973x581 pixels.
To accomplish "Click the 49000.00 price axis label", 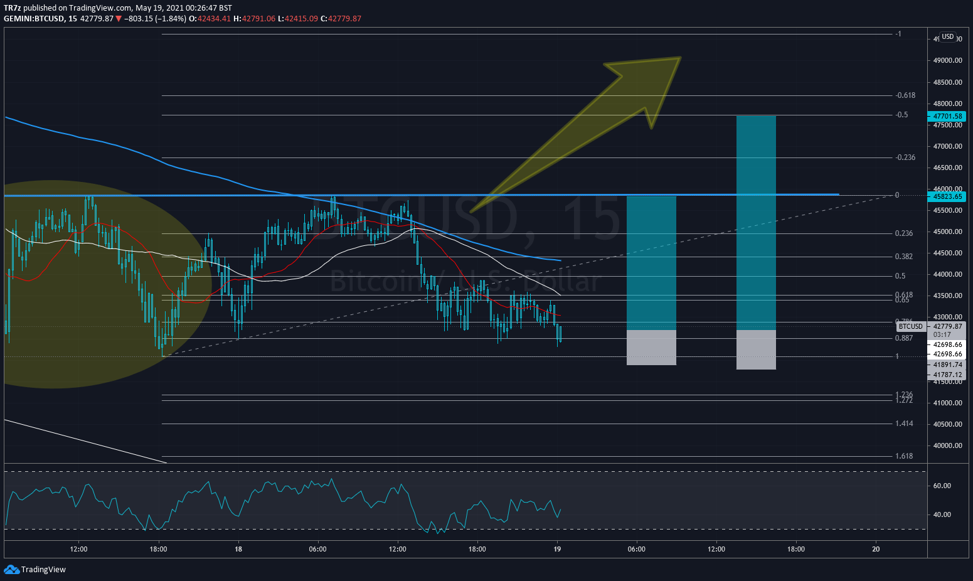I will point(947,61).
